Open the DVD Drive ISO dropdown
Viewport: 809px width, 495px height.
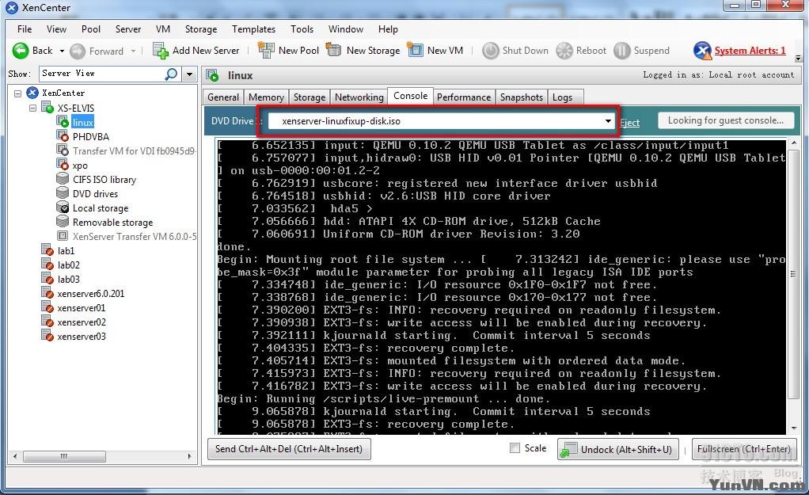(x=608, y=121)
